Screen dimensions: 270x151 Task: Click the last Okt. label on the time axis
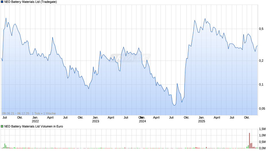click(x=247, y=117)
